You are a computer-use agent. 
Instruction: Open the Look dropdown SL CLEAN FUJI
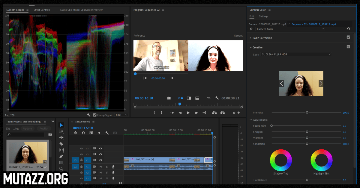296,54
